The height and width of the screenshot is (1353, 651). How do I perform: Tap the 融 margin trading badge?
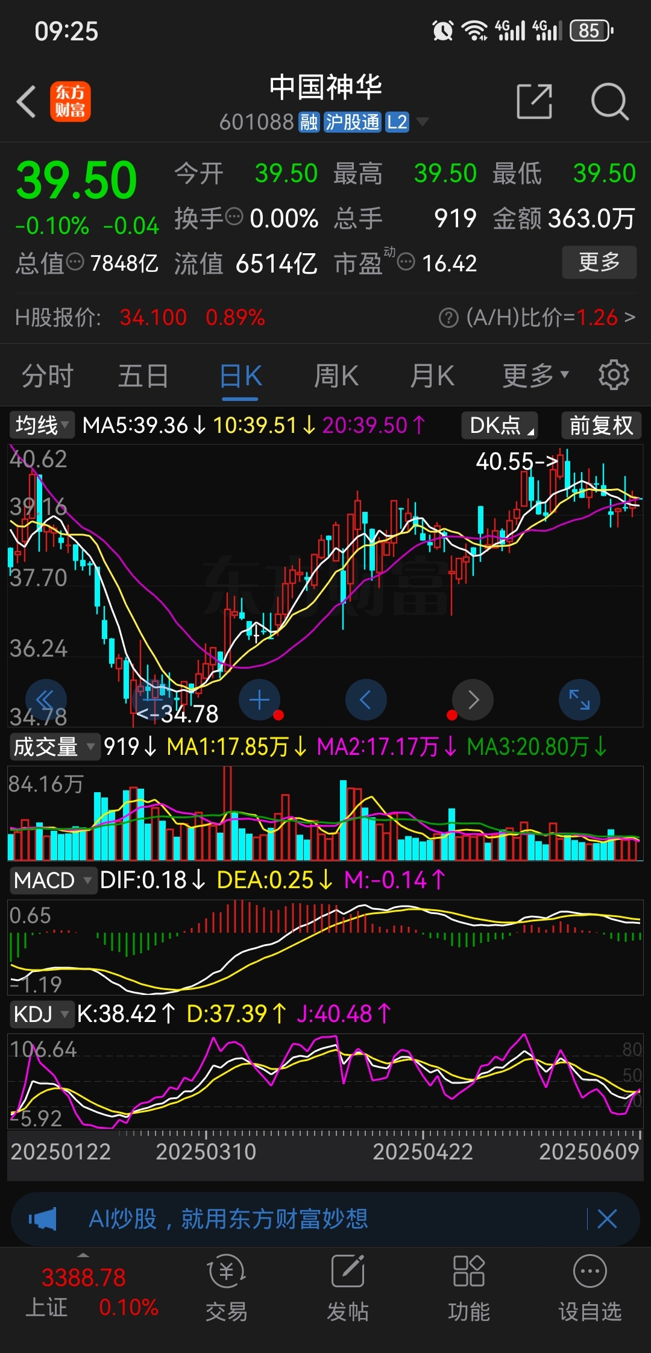tap(309, 122)
